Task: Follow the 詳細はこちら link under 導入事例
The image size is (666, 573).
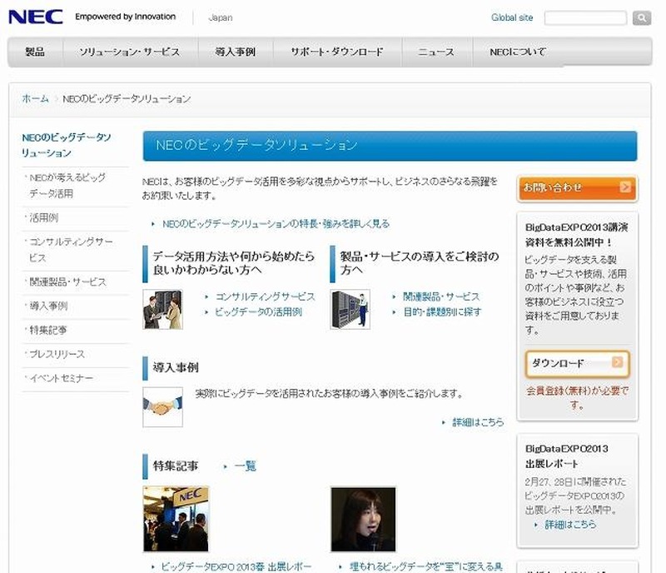Action: 477,422
